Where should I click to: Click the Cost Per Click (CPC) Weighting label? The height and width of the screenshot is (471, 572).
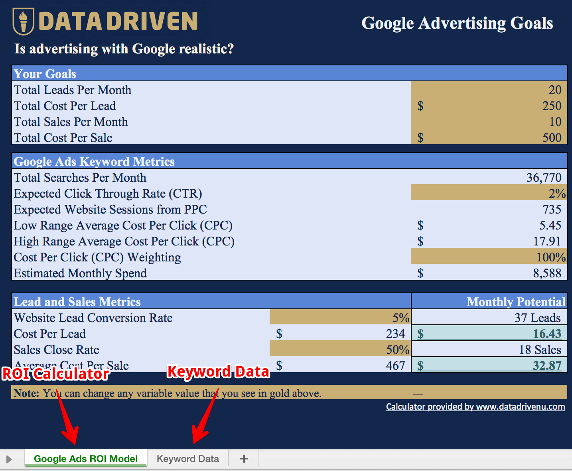pos(97,257)
